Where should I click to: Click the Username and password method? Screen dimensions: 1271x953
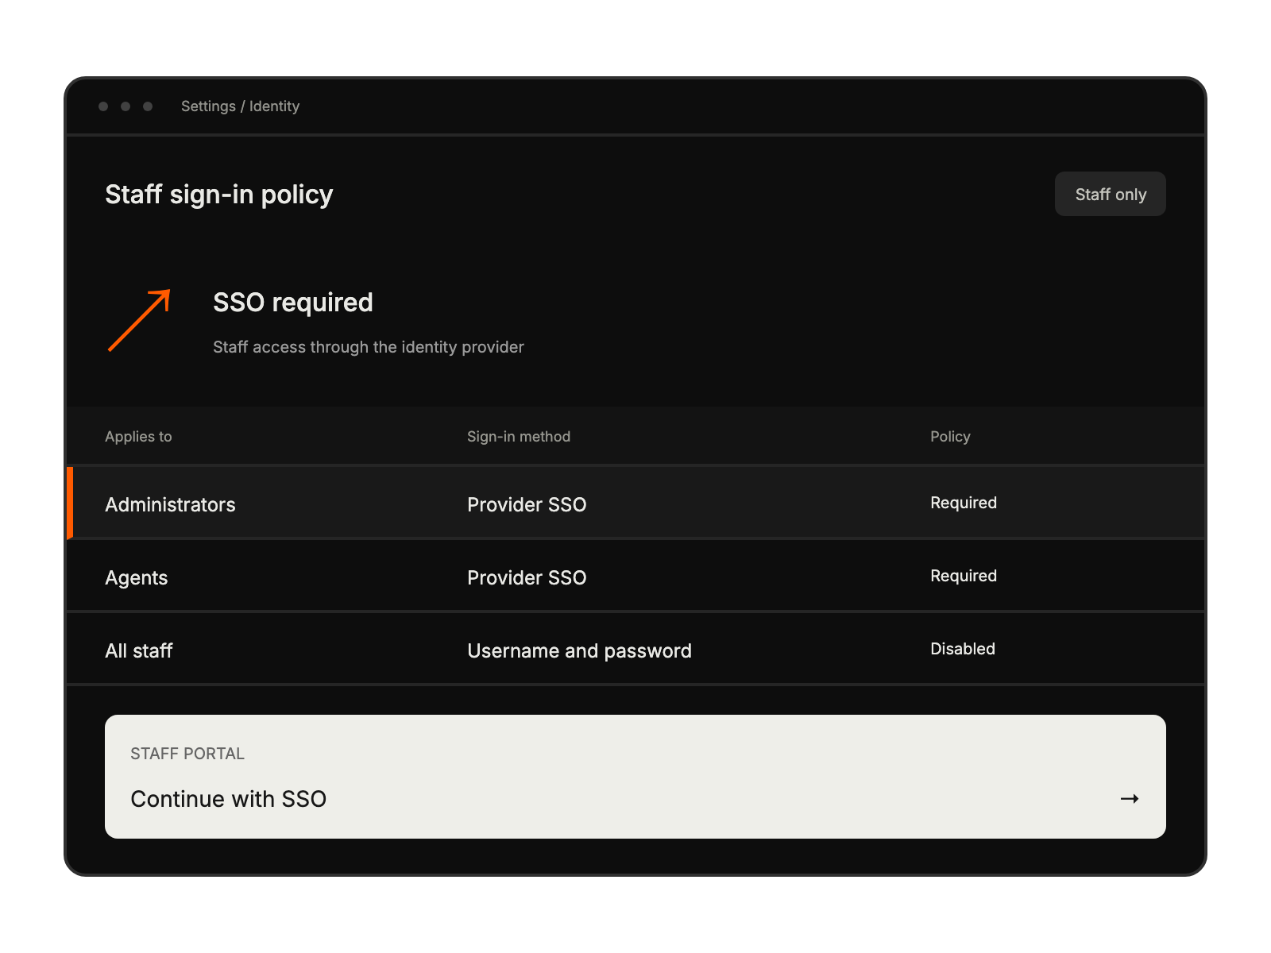click(579, 651)
